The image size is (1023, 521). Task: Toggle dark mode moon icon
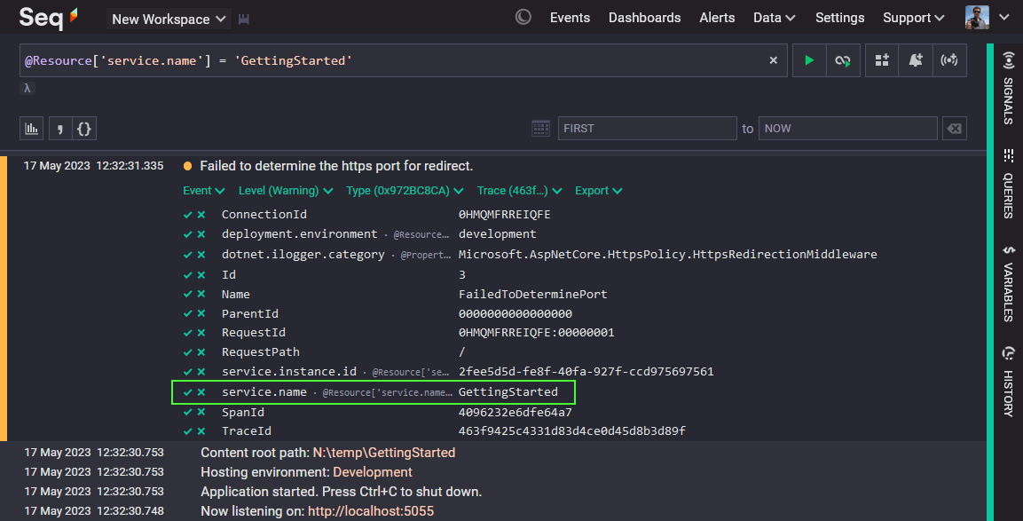(523, 18)
